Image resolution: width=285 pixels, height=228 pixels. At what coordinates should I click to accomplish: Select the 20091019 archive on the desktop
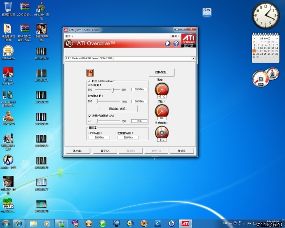click(x=25, y=9)
